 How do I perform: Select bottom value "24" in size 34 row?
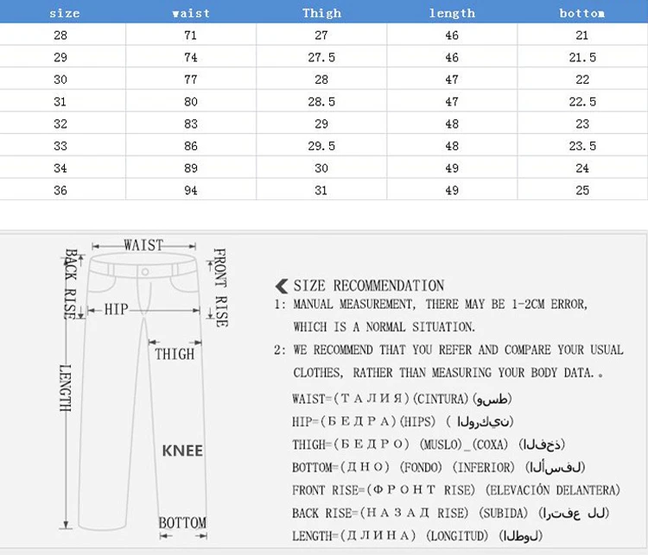coord(582,168)
